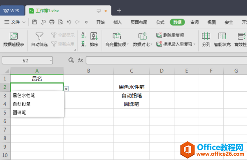The width and height of the screenshot is (247, 161).
Task: Open a new tab with the plus icon
Action: 119,11
